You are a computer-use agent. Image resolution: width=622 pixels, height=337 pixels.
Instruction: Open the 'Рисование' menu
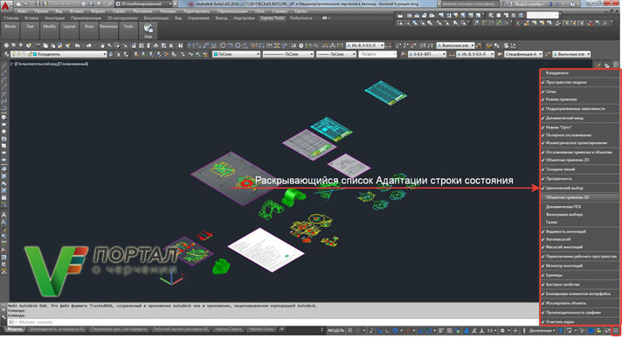pos(142,11)
